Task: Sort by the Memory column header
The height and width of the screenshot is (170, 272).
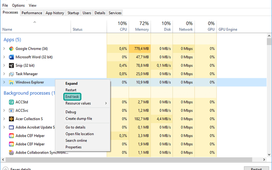Action: 140,27
